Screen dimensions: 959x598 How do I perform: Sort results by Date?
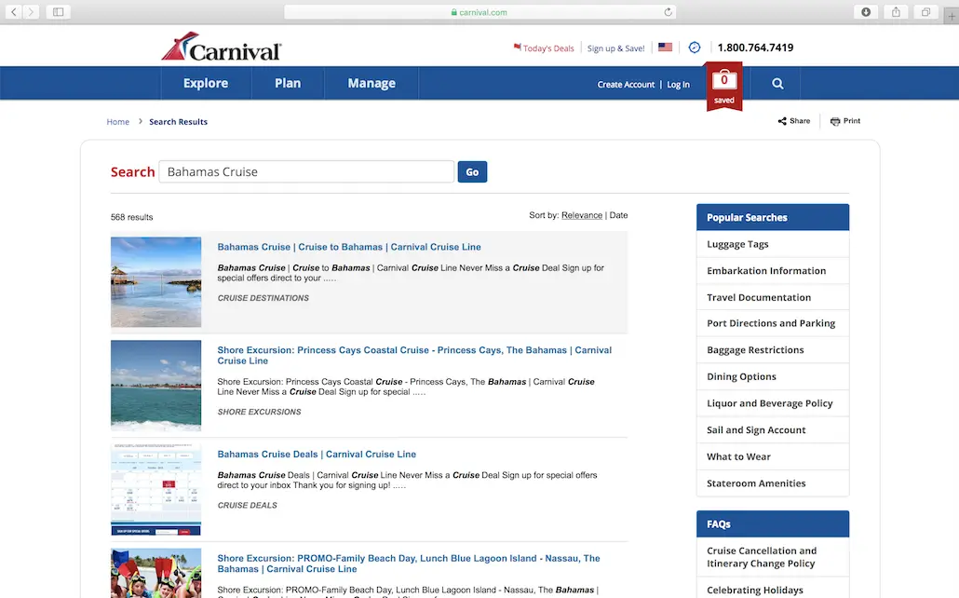618,215
